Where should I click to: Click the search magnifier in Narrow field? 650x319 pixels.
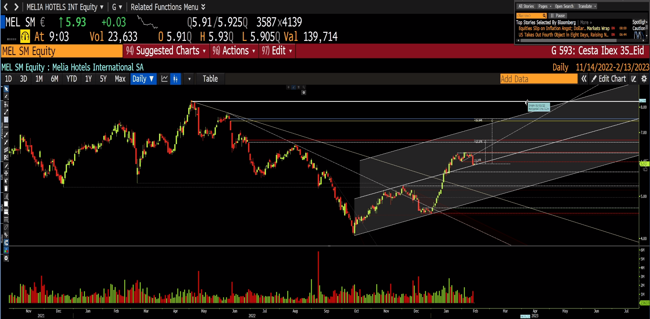[544, 16]
